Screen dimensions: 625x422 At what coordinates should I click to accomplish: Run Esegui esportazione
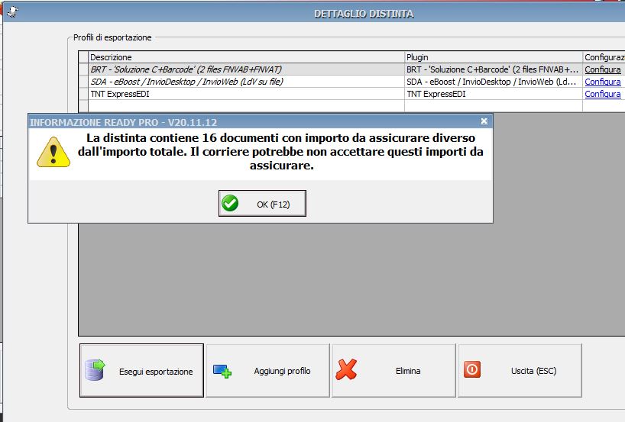(141, 371)
